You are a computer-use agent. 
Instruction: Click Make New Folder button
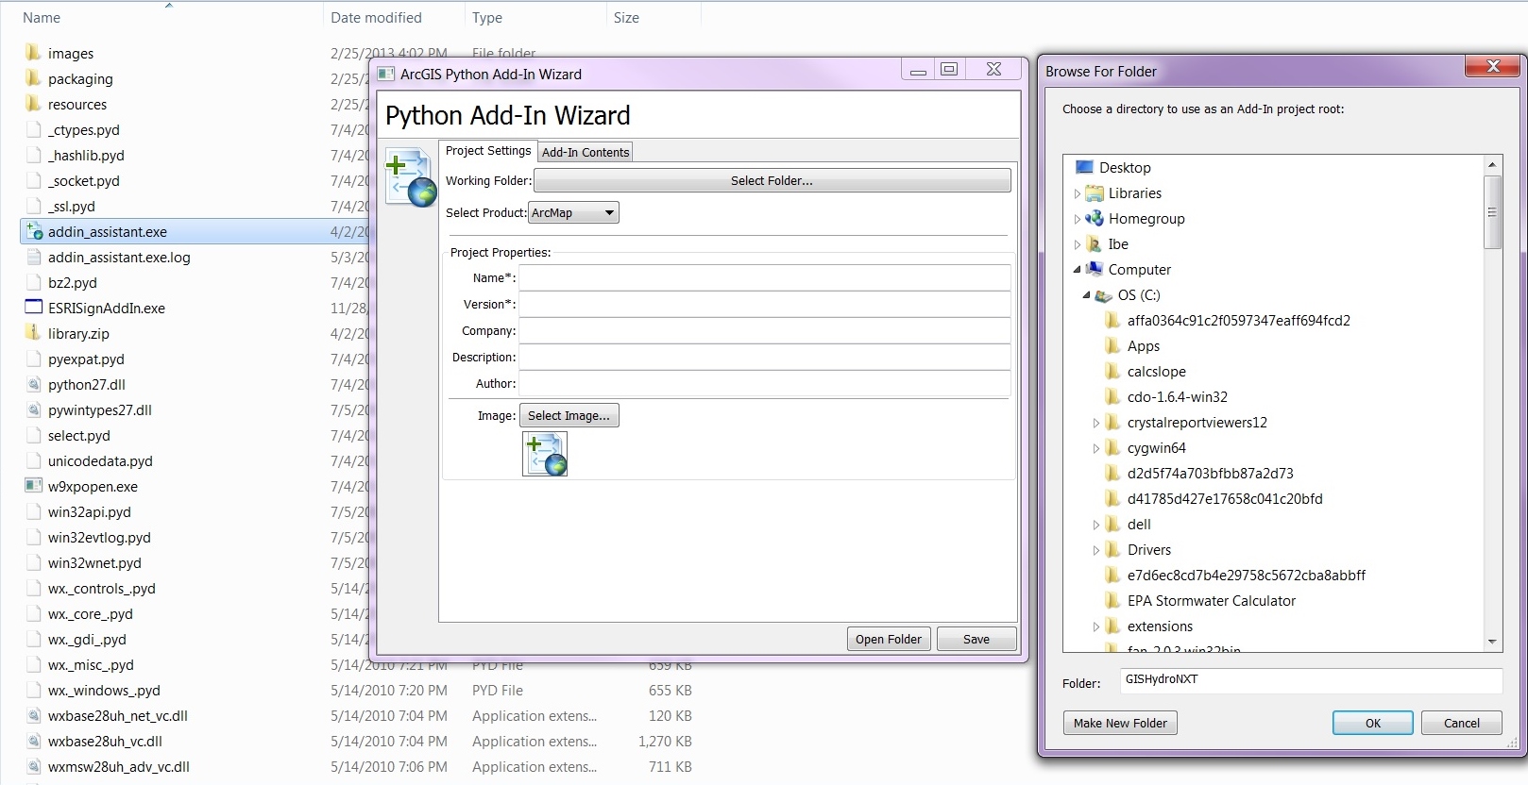click(x=1120, y=723)
